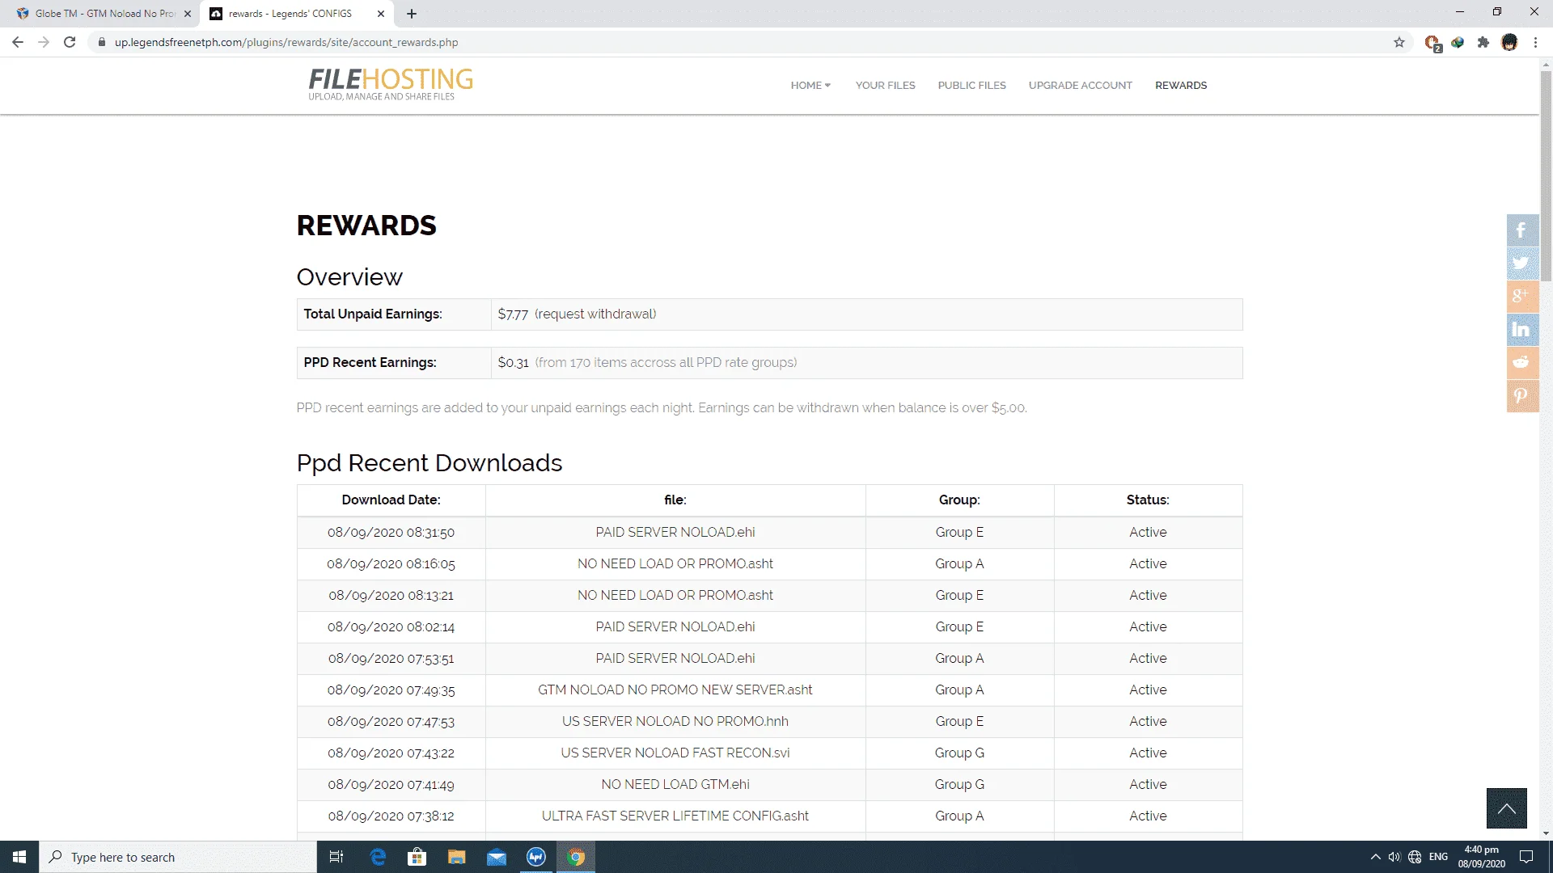This screenshot has height=873, width=1553.
Task: Open Mail app from taskbar
Action: 497,857
